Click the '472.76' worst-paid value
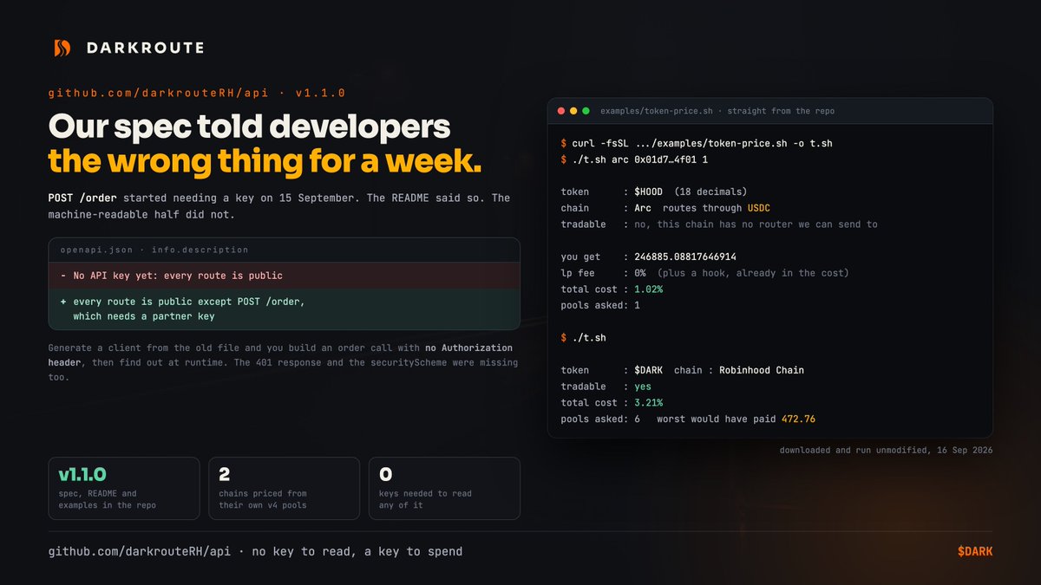 click(x=798, y=419)
